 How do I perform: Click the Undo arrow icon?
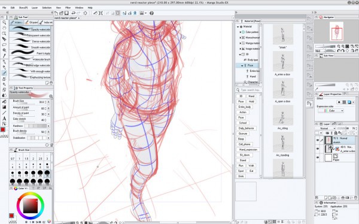pyautogui.click(x=74, y=13)
